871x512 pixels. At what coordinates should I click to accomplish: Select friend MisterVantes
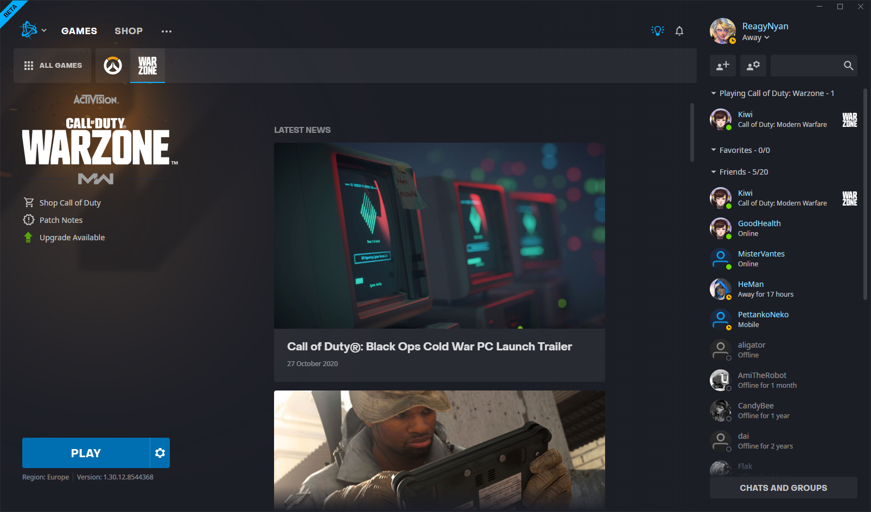[784, 259]
